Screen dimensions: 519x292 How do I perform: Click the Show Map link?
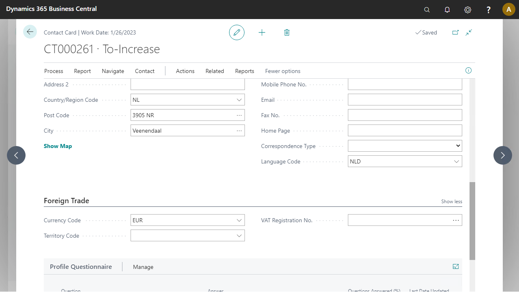58,146
